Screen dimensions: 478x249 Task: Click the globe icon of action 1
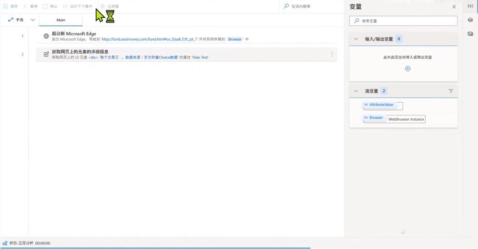click(46, 36)
